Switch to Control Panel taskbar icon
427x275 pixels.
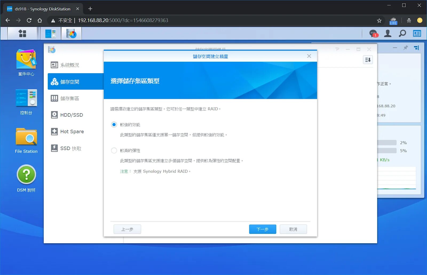click(x=51, y=34)
